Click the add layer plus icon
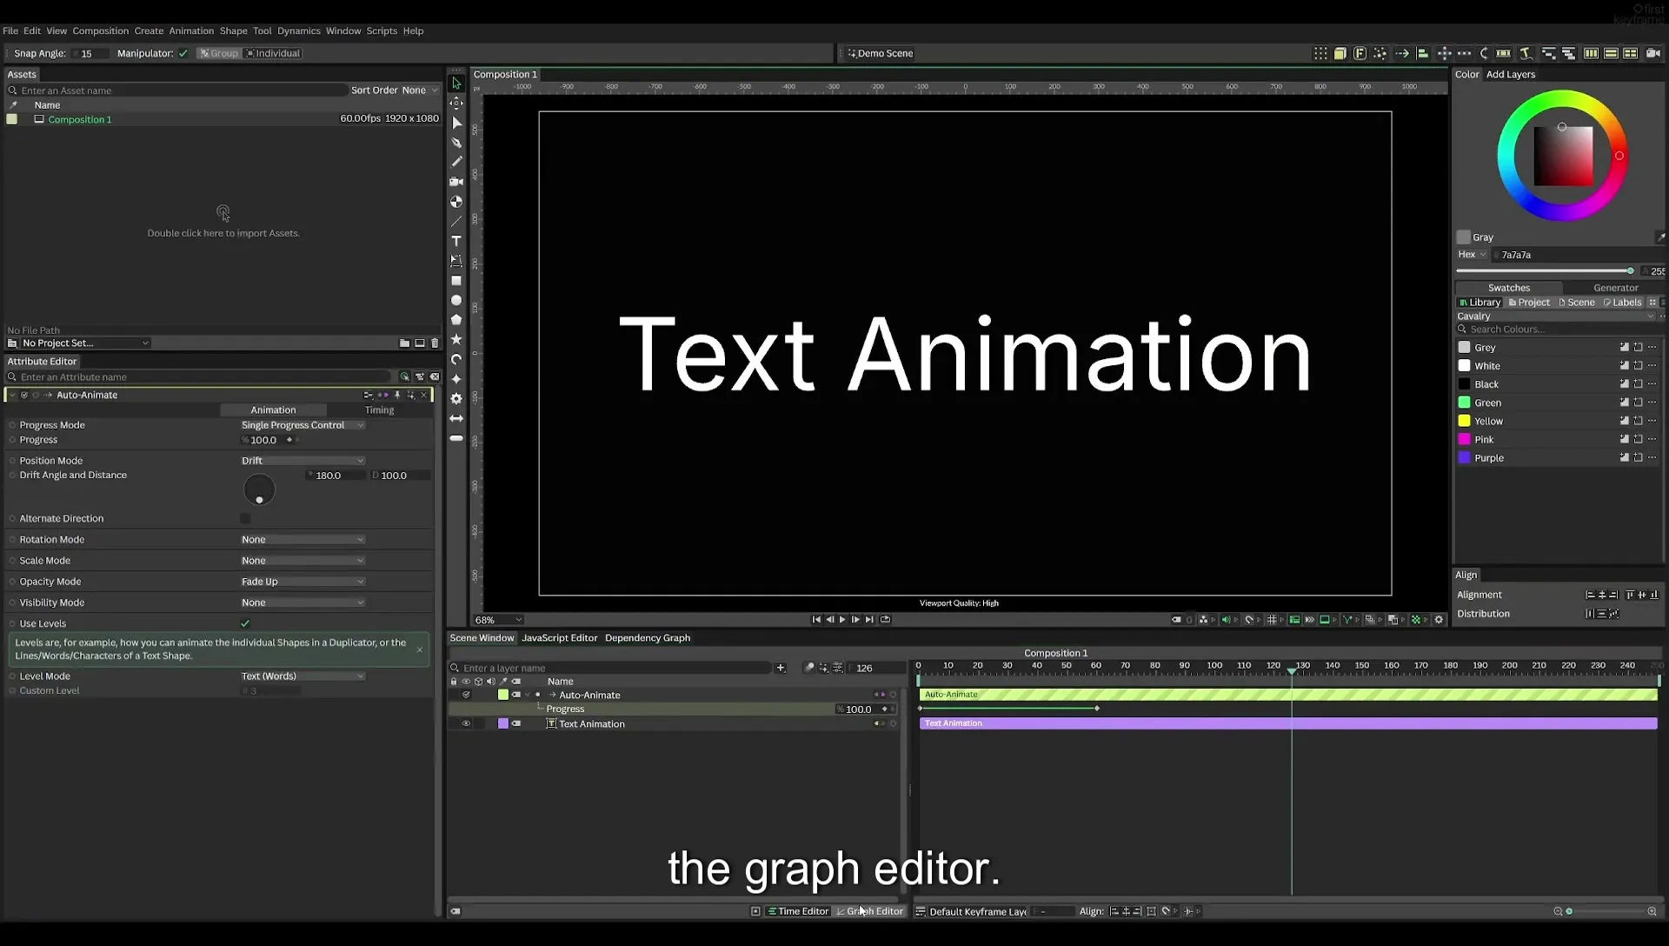This screenshot has height=946, width=1669. (x=781, y=668)
